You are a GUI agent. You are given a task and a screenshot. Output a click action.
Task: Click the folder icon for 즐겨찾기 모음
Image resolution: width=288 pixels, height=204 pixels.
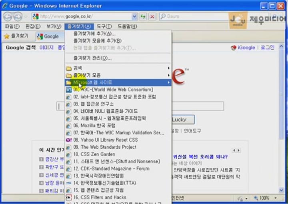[69, 76]
